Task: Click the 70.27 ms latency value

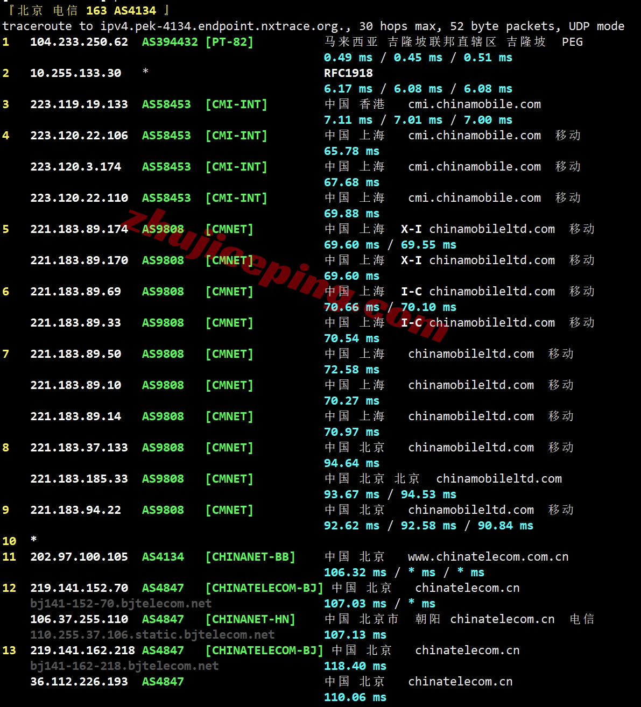Action: pos(351,401)
